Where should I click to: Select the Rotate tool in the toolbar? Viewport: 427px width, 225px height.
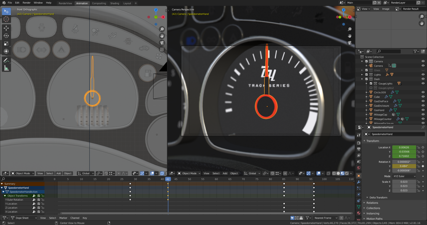point(6,35)
